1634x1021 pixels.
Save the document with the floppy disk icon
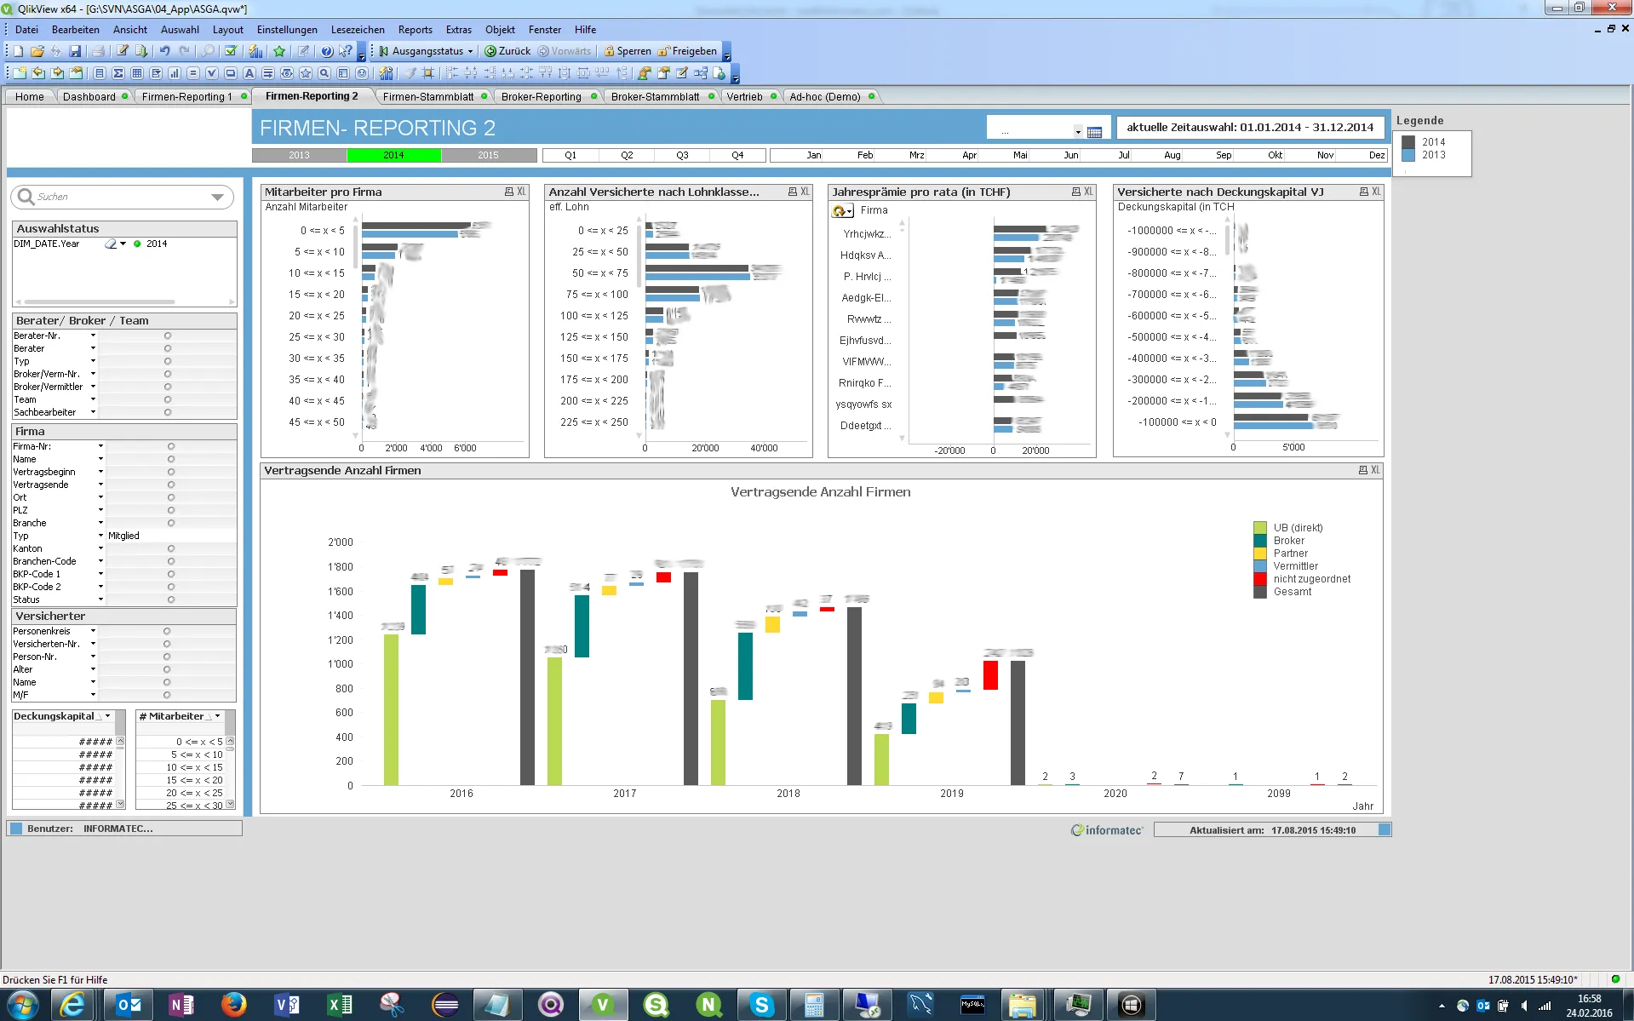click(75, 51)
